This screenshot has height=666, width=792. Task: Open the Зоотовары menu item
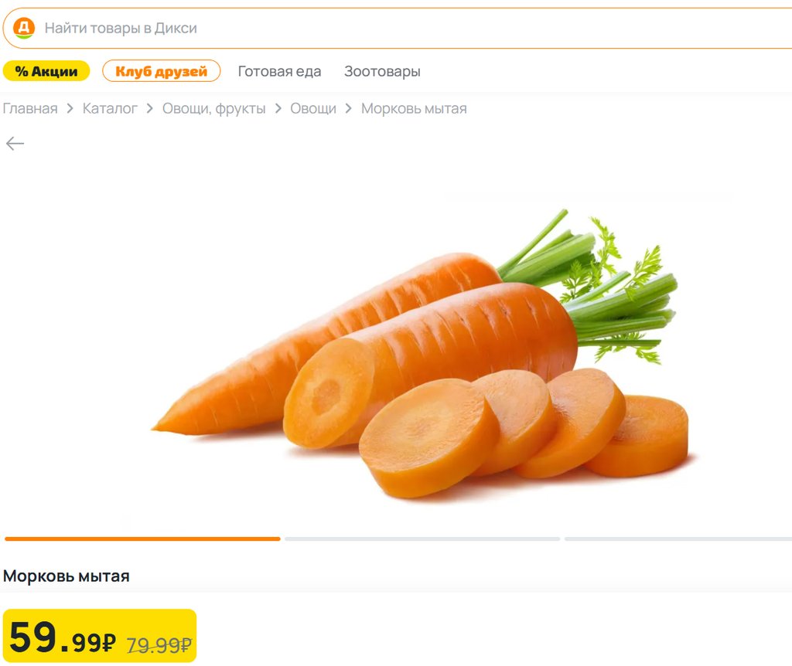click(x=382, y=72)
